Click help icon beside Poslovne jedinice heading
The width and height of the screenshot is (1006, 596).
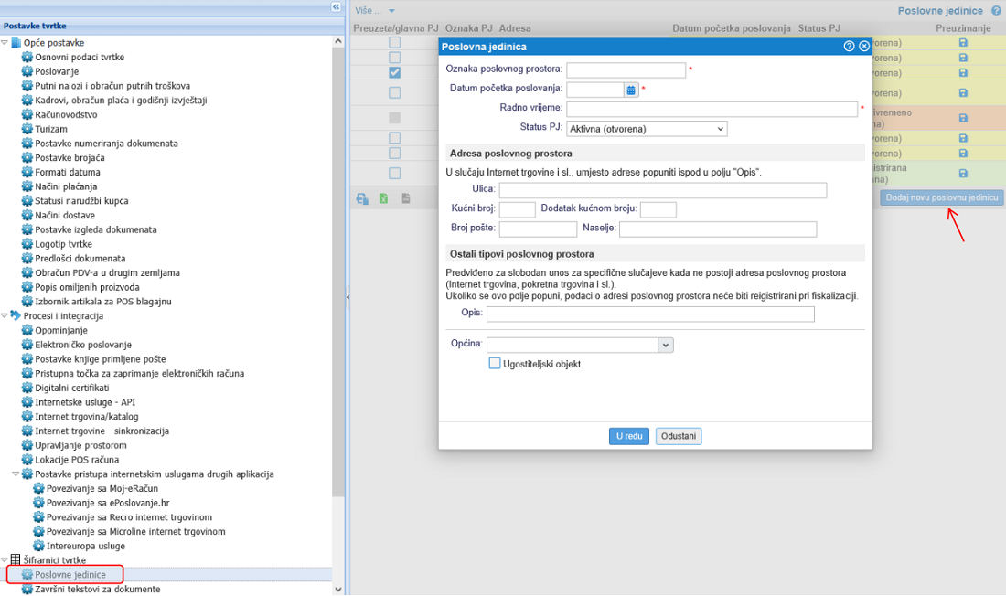click(x=996, y=11)
